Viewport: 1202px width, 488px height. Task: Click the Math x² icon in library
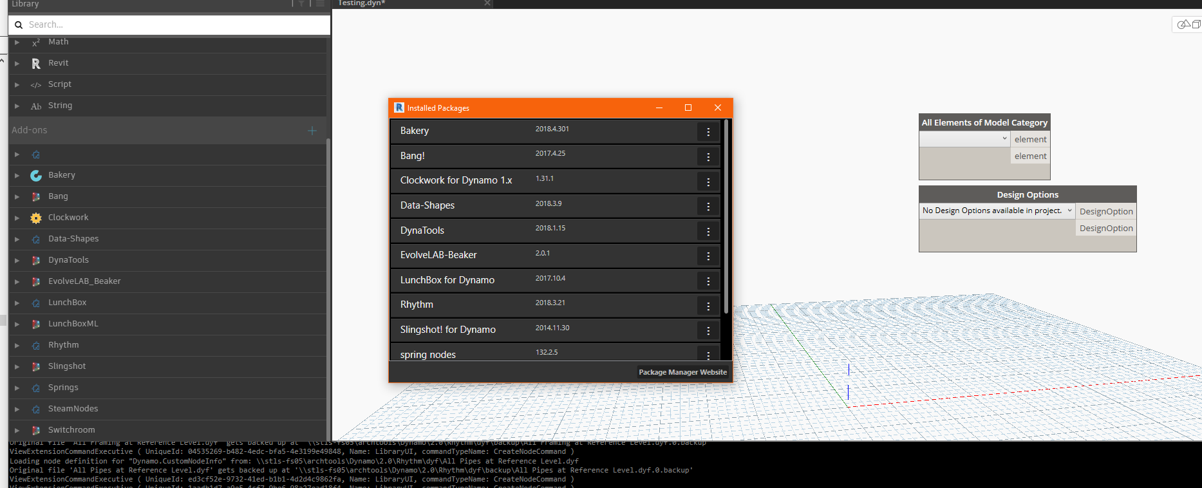[36, 42]
